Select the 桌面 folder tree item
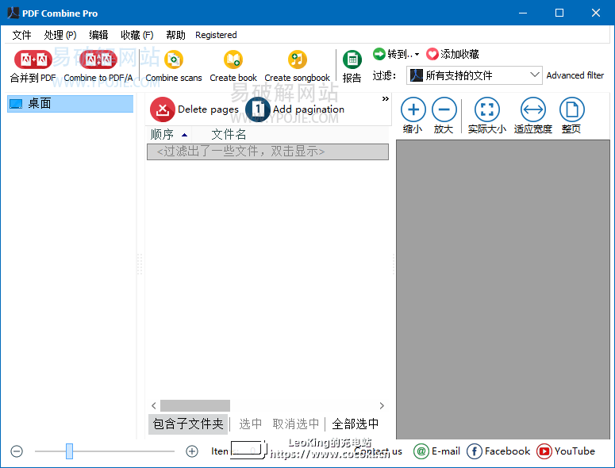The width and height of the screenshot is (615, 468). [70, 103]
